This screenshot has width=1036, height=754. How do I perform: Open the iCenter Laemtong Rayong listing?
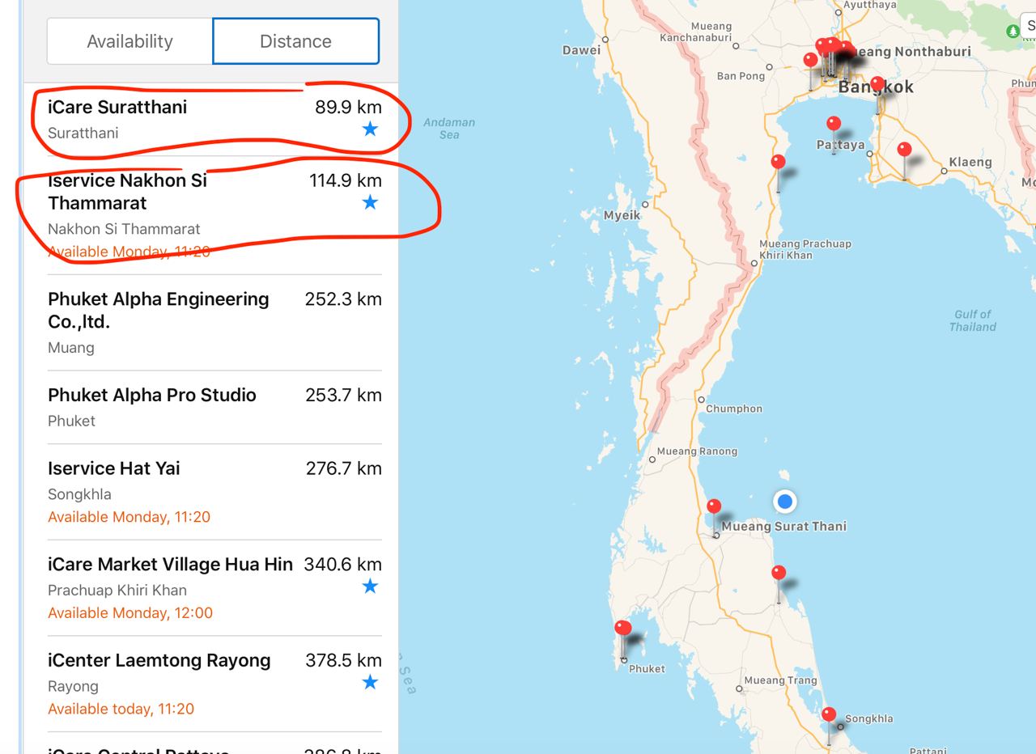(214, 684)
